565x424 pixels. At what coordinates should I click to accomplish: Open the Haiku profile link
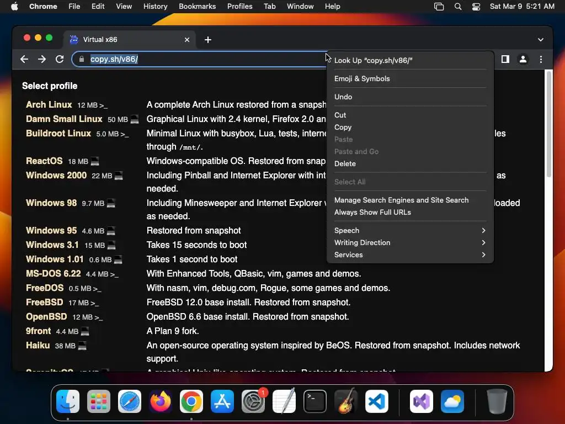pyautogui.click(x=38, y=346)
